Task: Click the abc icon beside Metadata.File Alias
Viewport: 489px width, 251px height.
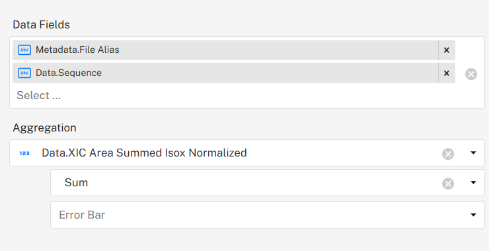Action: pos(24,50)
